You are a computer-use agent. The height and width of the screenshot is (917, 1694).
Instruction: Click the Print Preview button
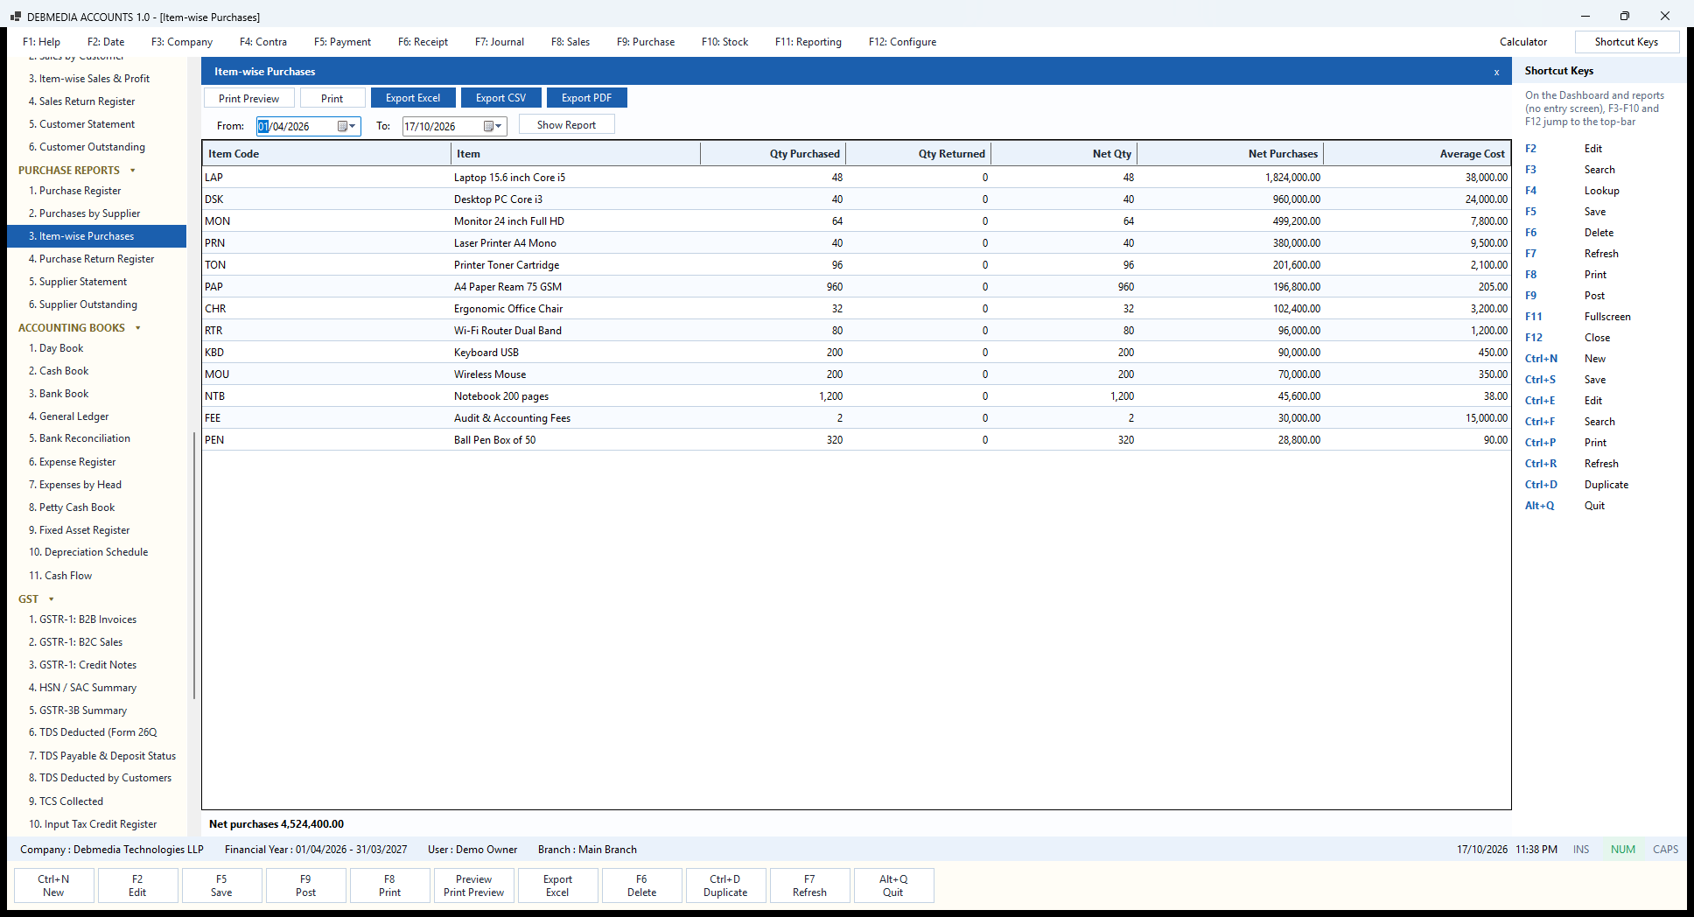249,98
